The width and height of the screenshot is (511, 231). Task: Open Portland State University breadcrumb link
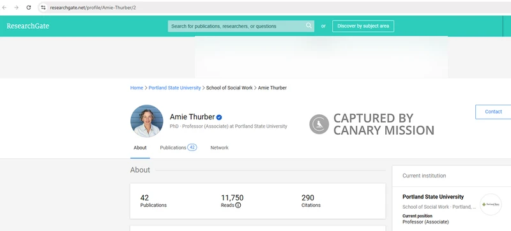pyautogui.click(x=174, y=88)
